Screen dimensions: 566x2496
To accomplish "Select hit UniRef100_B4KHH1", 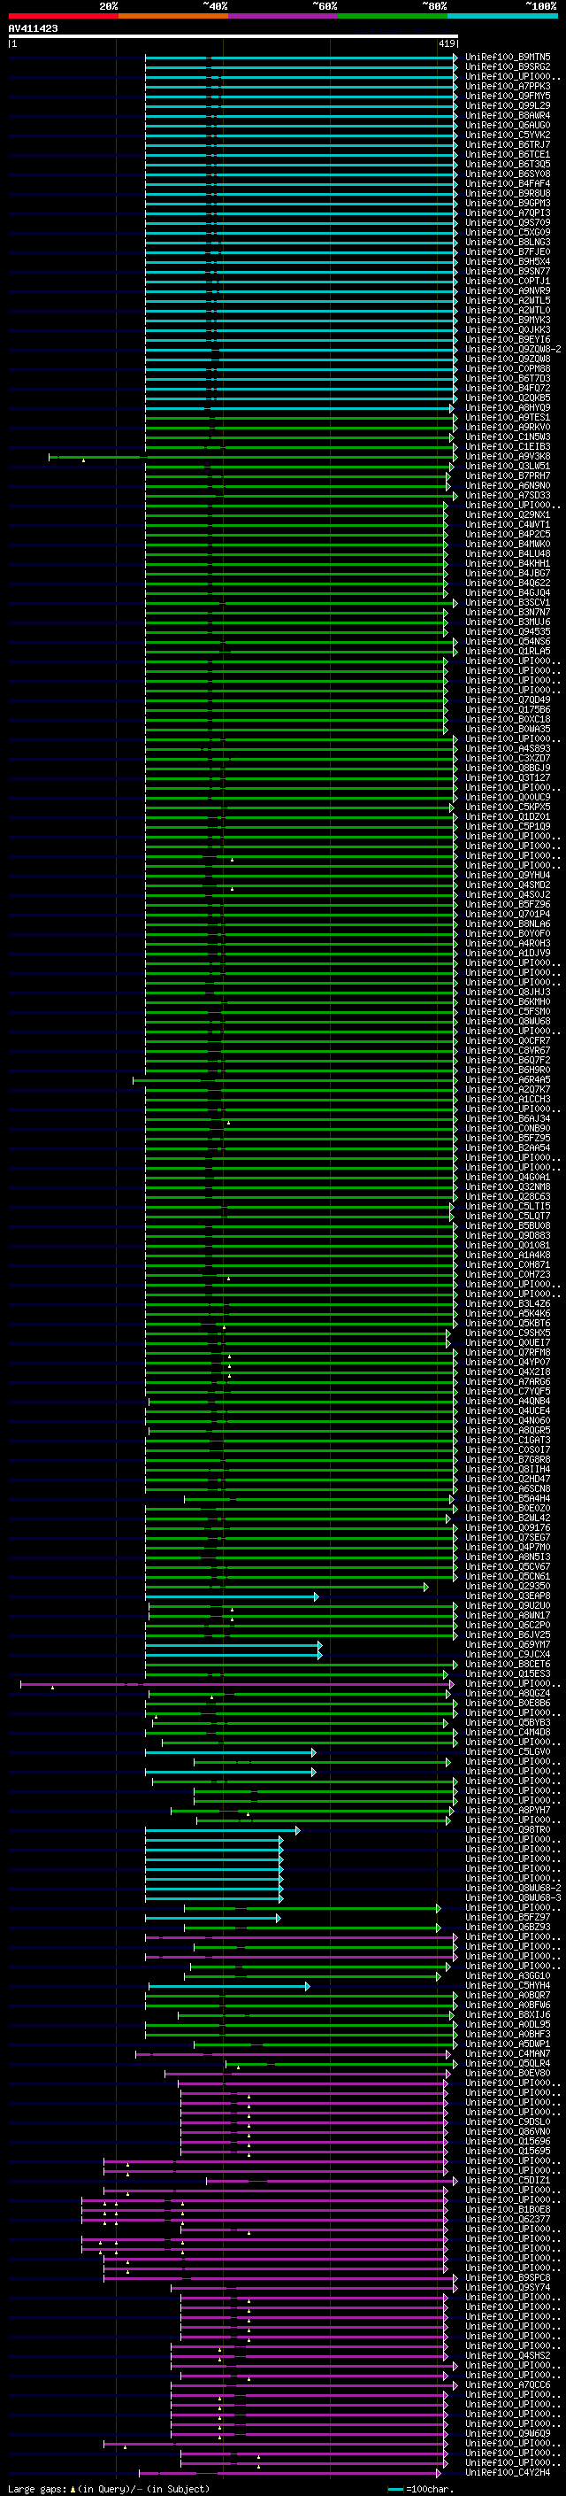I will pyautogui.click(x=508, y=563).
